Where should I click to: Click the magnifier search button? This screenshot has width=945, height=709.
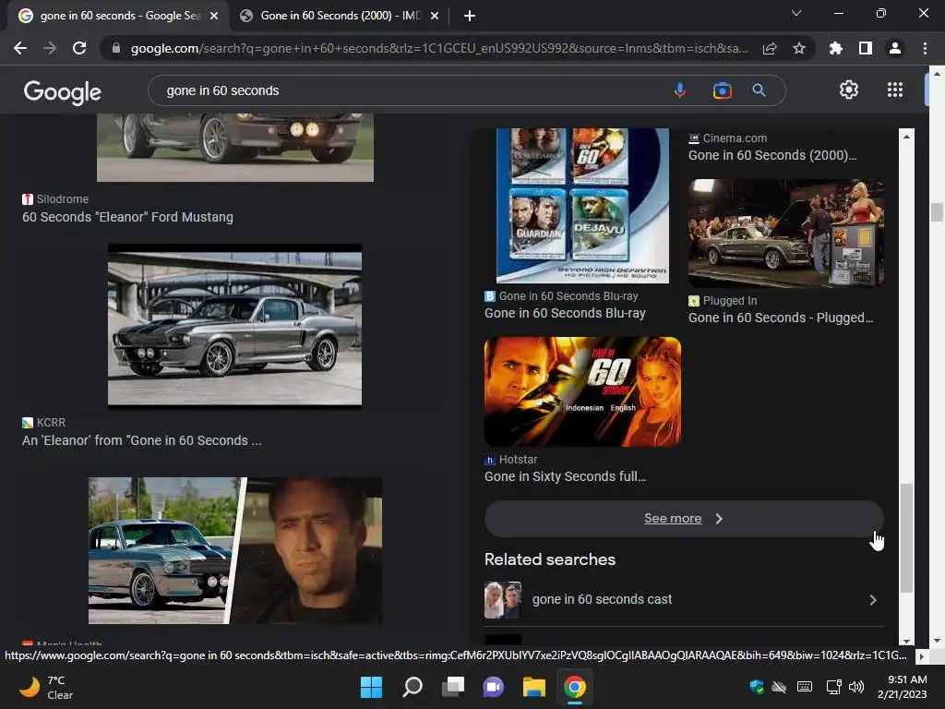760,90
